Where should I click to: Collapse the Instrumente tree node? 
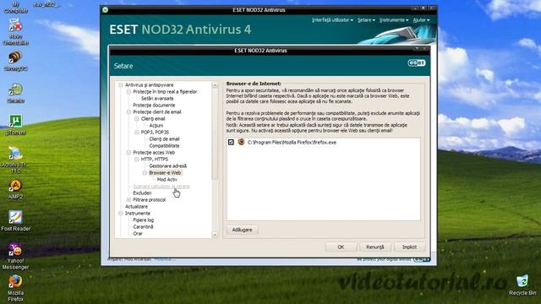click(120, 214)
